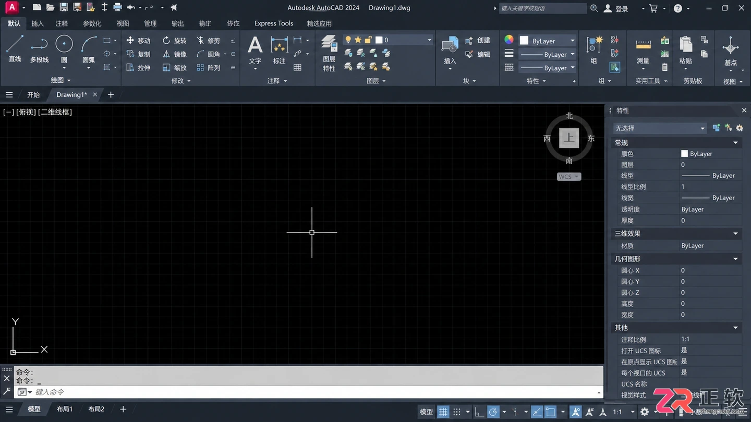The width and height of the screenshot is (751, 422).
Task: Click the 组 (Group) tool
Action: pyautogui.click(x=594, y=50)
